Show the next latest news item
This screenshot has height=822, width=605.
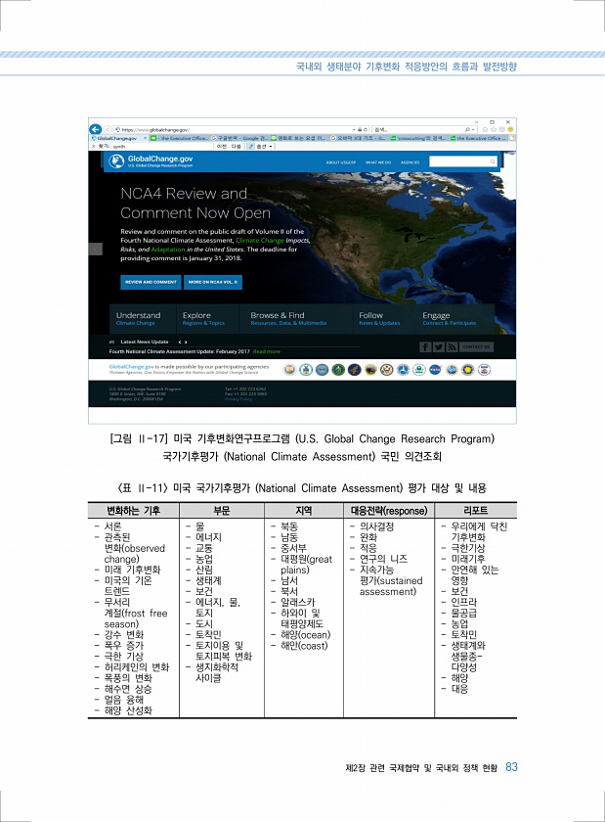(x=186, y=342)
